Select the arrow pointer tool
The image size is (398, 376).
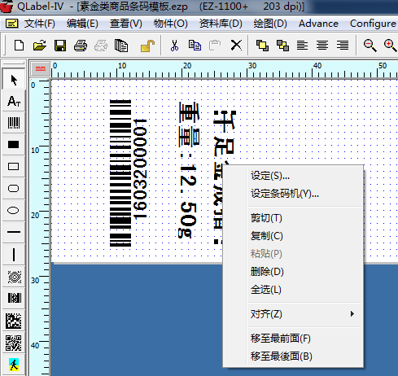click(14, 80)
